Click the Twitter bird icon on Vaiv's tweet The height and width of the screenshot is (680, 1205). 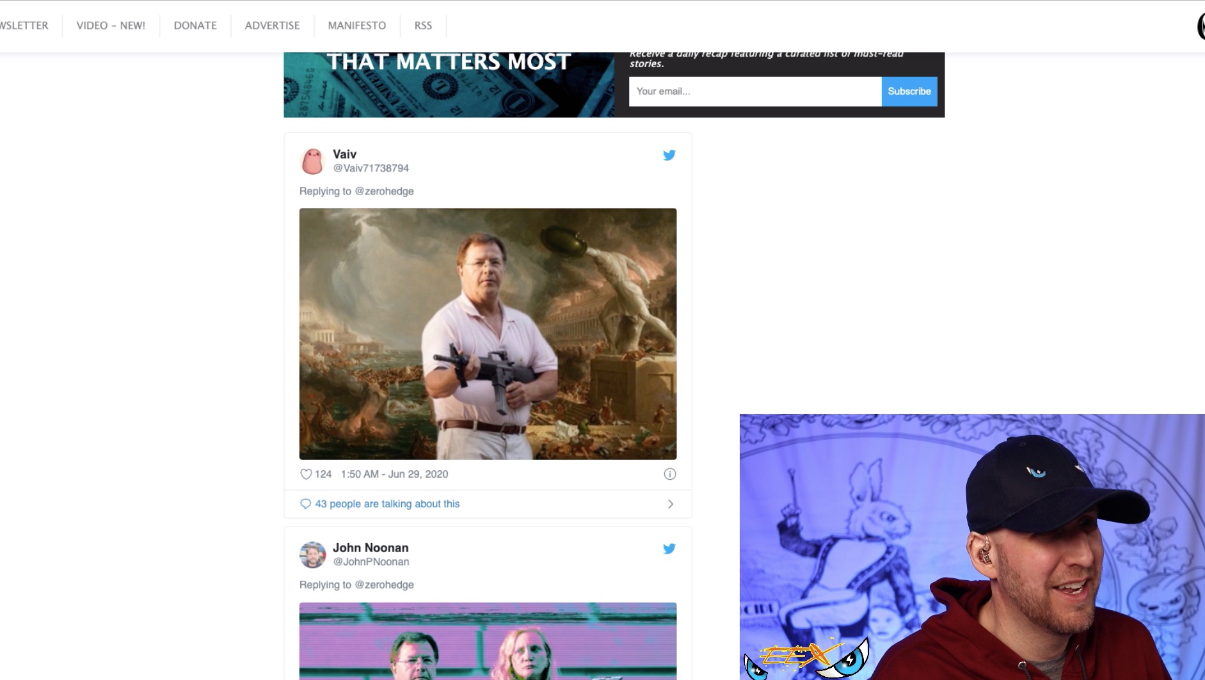tap(669, 155)
